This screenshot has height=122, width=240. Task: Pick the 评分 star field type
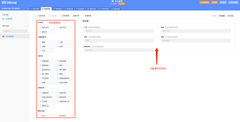coord(47,51)
